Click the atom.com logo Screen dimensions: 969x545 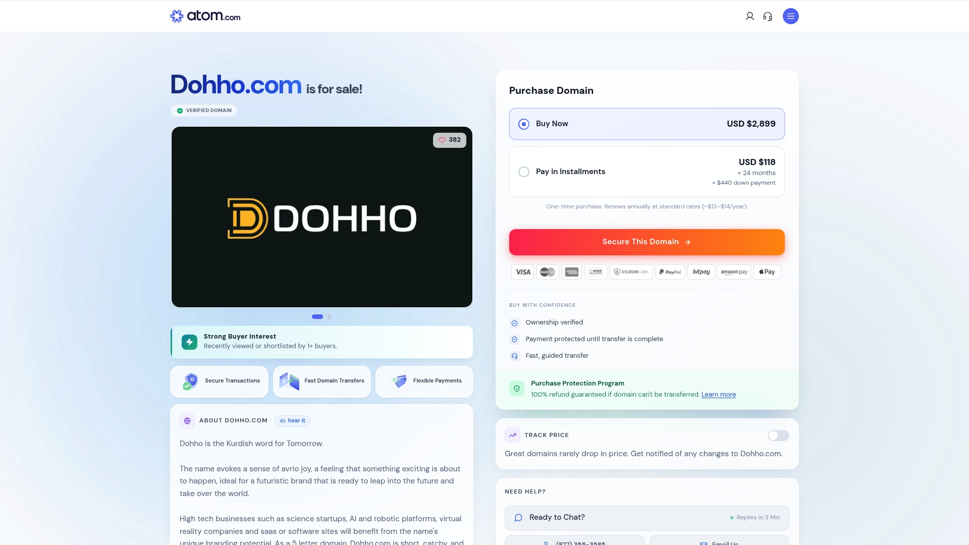205,16
